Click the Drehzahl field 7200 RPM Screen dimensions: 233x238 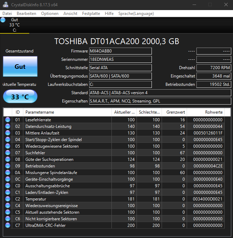pos(214,68)
